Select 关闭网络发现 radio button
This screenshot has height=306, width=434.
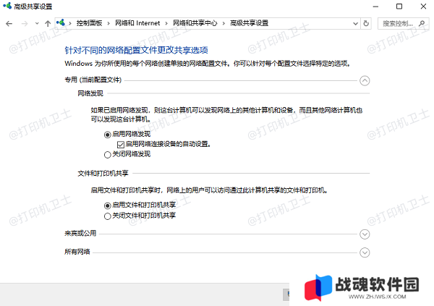coord(107,155)
